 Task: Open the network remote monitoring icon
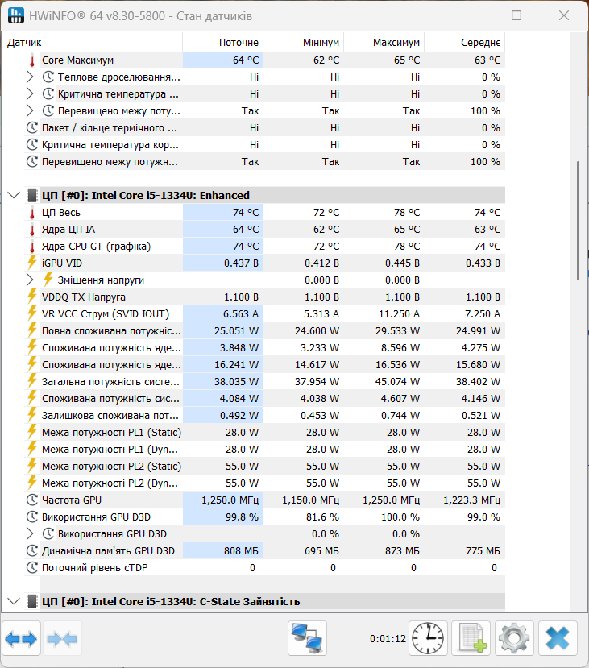pos(307,638)
